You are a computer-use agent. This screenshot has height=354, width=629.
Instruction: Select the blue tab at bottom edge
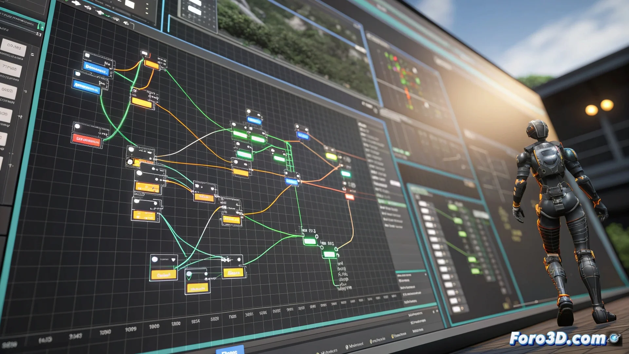[x=230, y=350]
